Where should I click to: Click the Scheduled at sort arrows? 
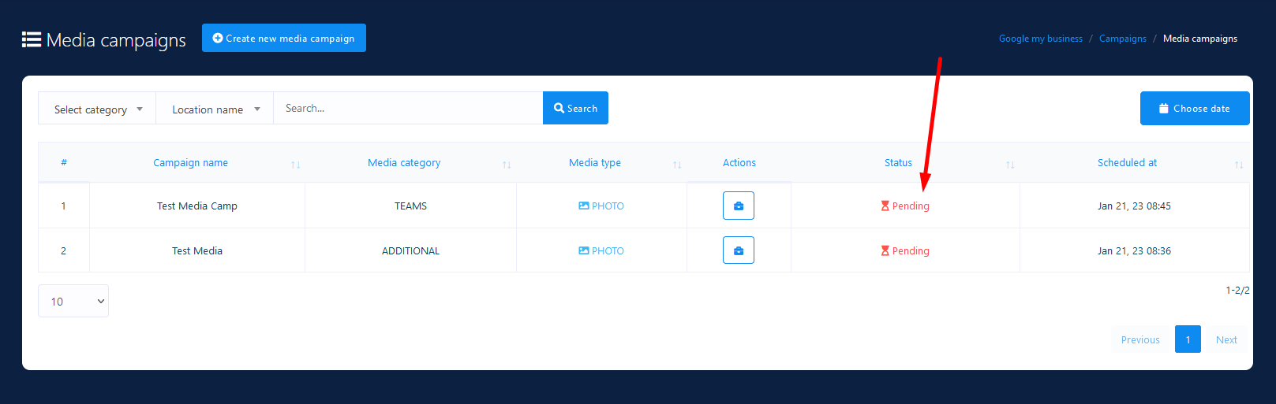(1238, 165)
